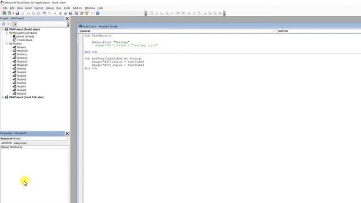The image size is (361, 203).
Task: Open the Tools menu
Action: pos(67,8)
